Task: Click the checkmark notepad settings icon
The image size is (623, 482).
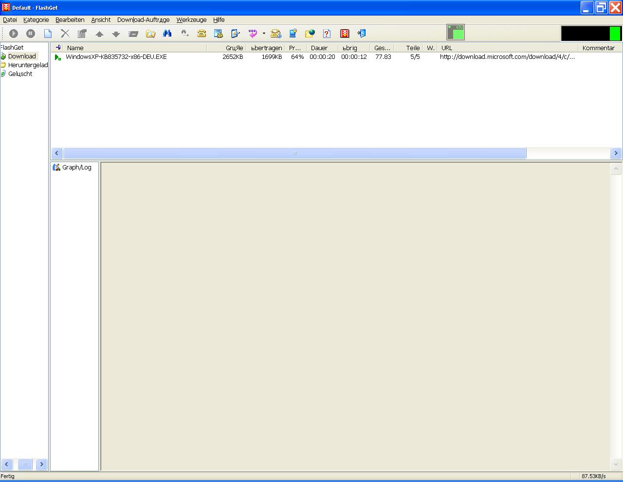Action: [236, 34]
